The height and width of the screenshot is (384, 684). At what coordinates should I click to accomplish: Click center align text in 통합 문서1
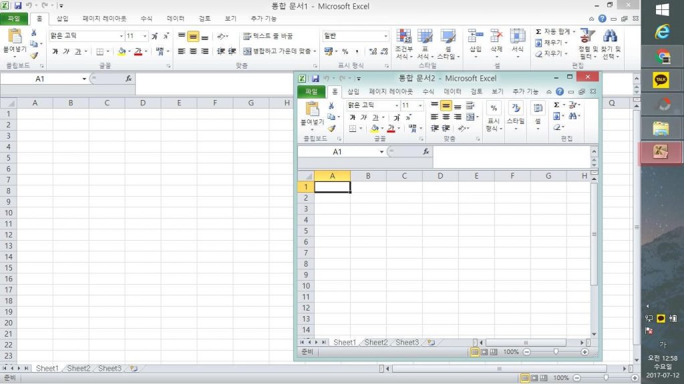(193, 51)
